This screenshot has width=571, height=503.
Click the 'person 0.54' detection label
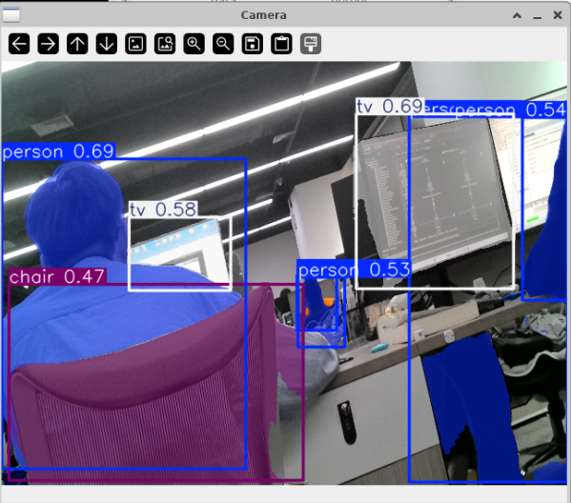click(511, 110)
